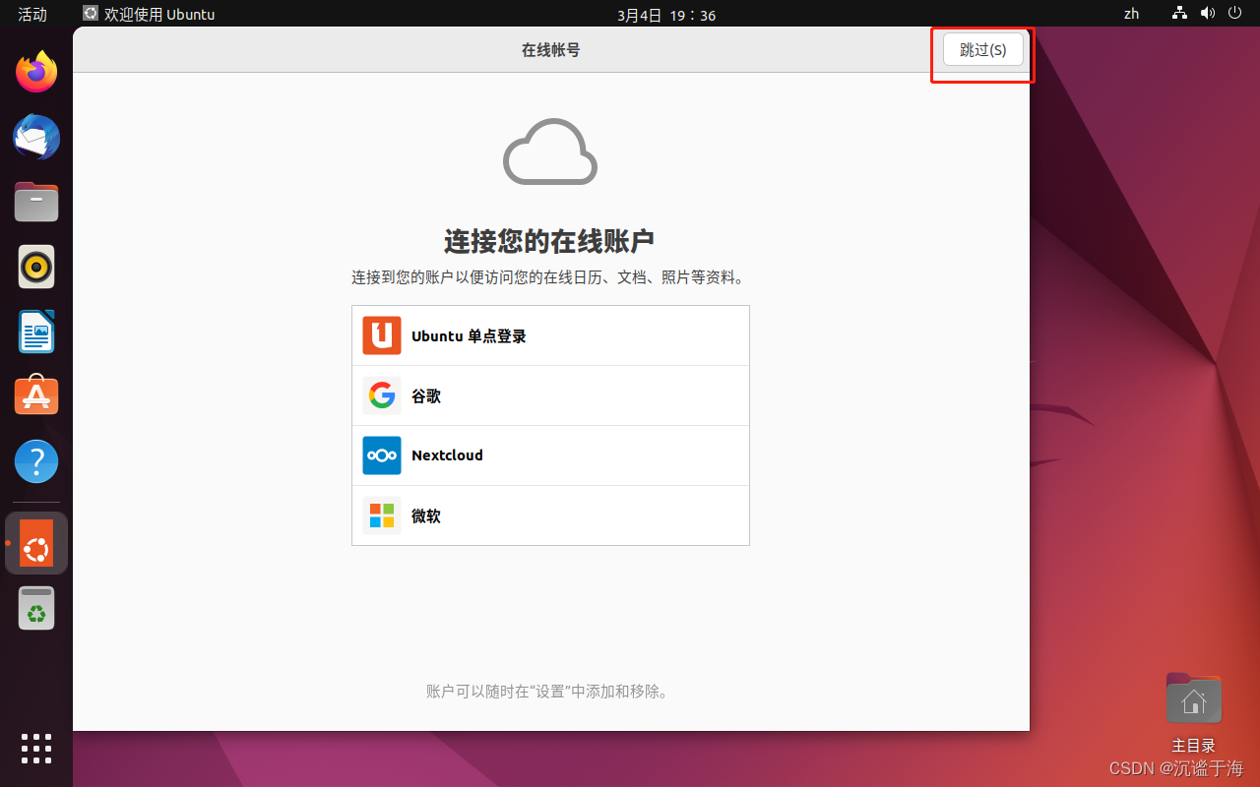Choose Ubuntu 单点登录 account text
The height and width of the screenshot is (787, 1260).
click(469, 336)
